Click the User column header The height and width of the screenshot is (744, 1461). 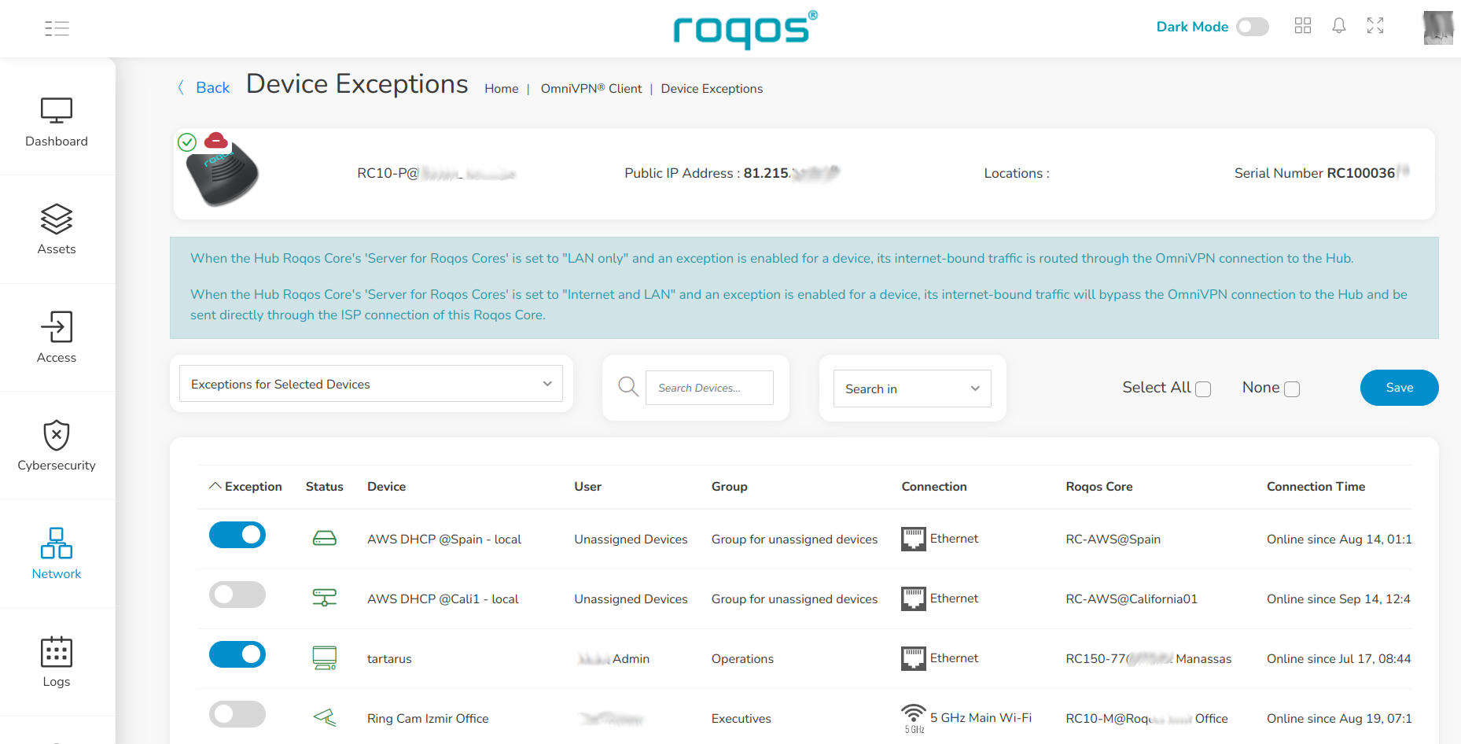point(588,487)
